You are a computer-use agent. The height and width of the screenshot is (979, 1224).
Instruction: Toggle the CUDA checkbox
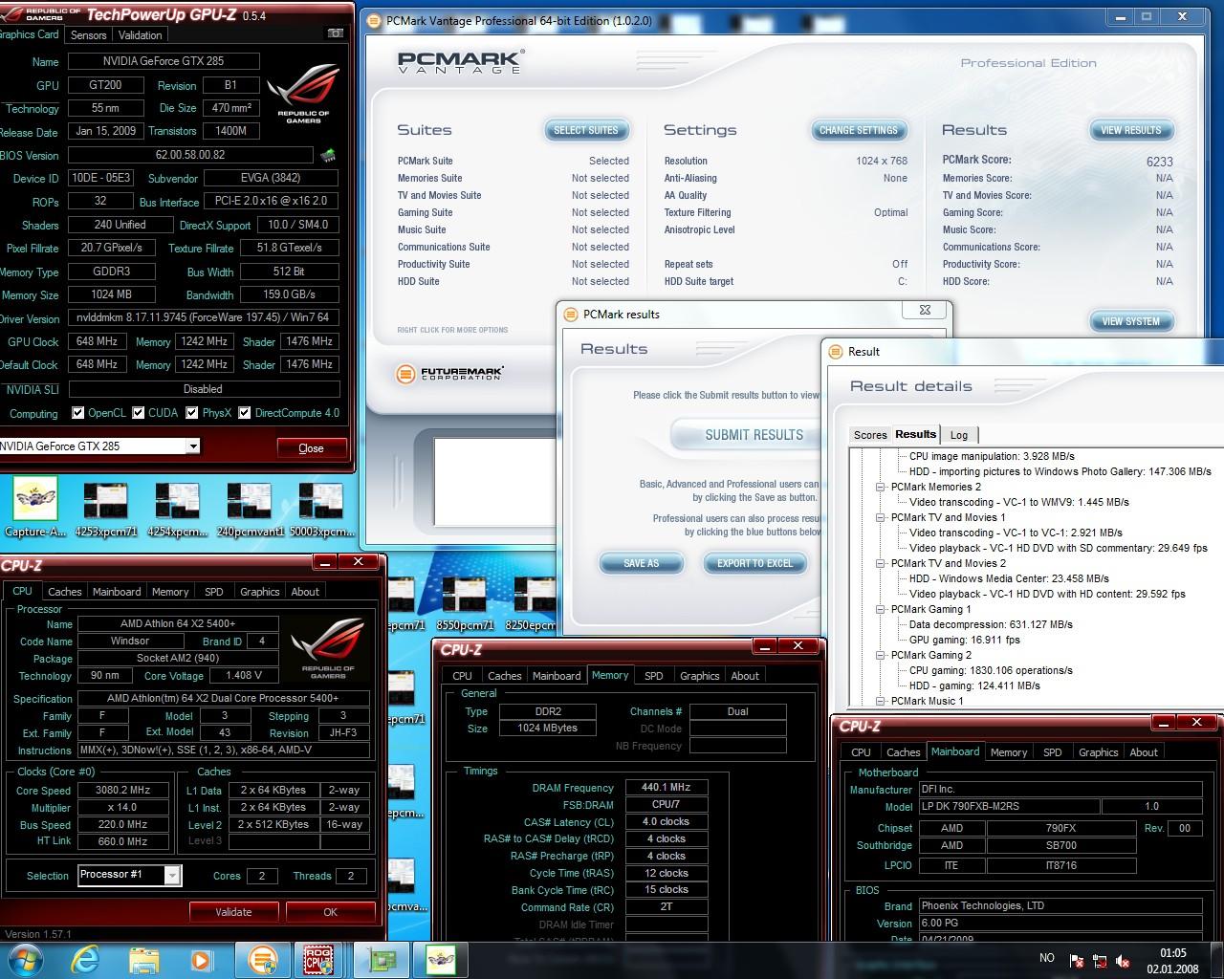tap(139, 413)
